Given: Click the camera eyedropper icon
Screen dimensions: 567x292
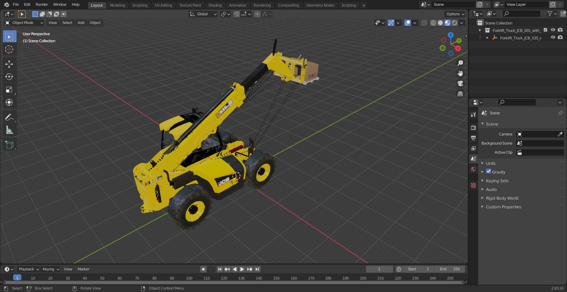Looking at the screenshot, I should point(560,134).
